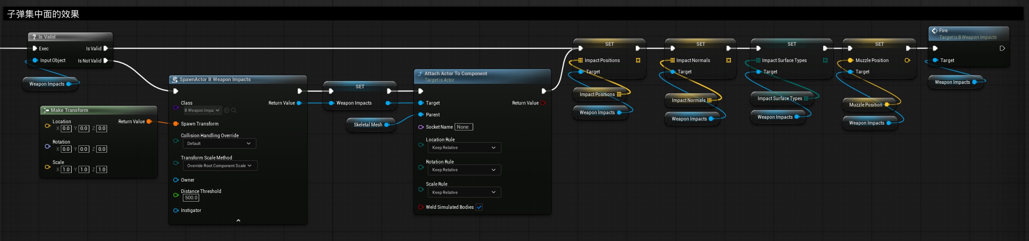Click the Attach Actor Return Value pin
Viewport: 1029px width, 241px height.
pyautogui.click(x=543, y=103)
